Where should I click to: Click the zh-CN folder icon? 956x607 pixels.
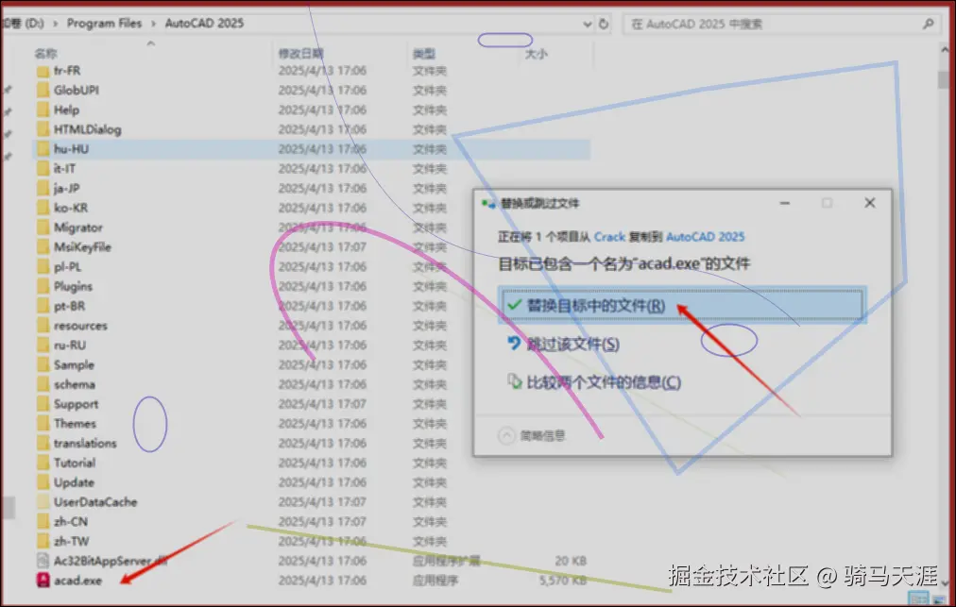pos(43,521)
